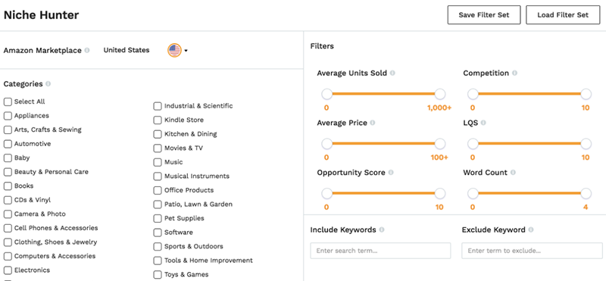
Task: Click the Average Price info icon
Action: 372,123
